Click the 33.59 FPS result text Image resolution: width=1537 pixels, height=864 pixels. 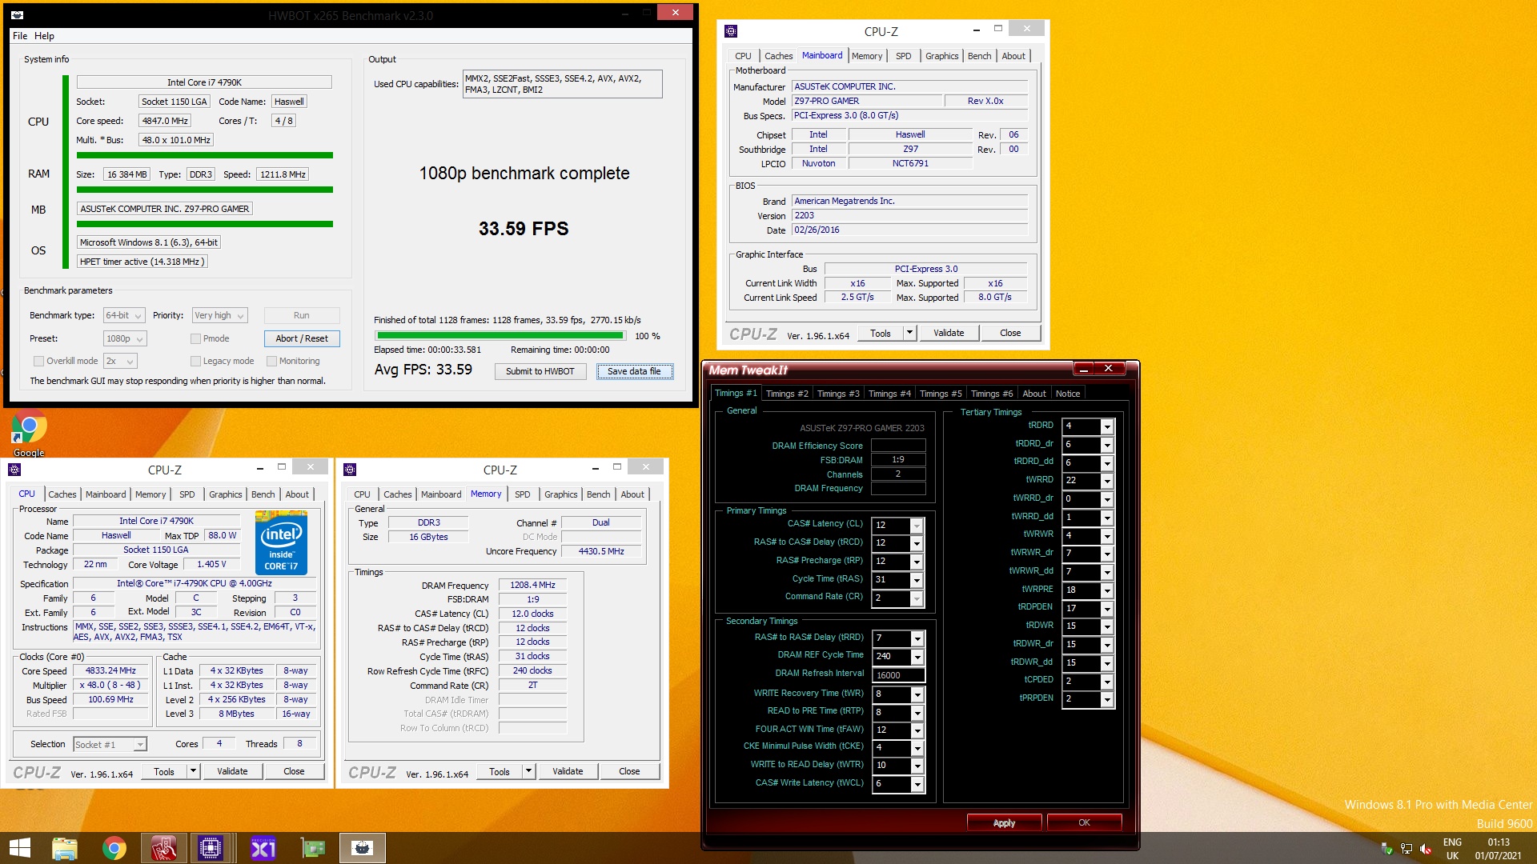(x=524, y=229)
